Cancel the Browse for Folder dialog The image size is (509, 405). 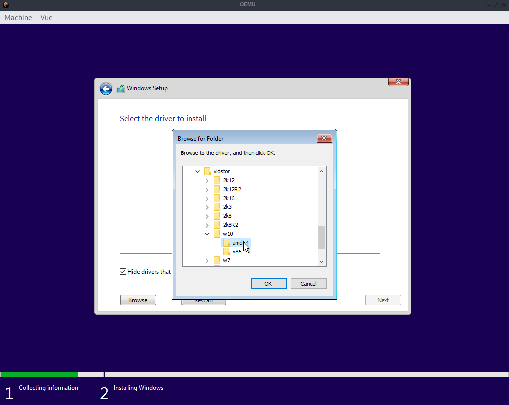(x=308, y=283)
